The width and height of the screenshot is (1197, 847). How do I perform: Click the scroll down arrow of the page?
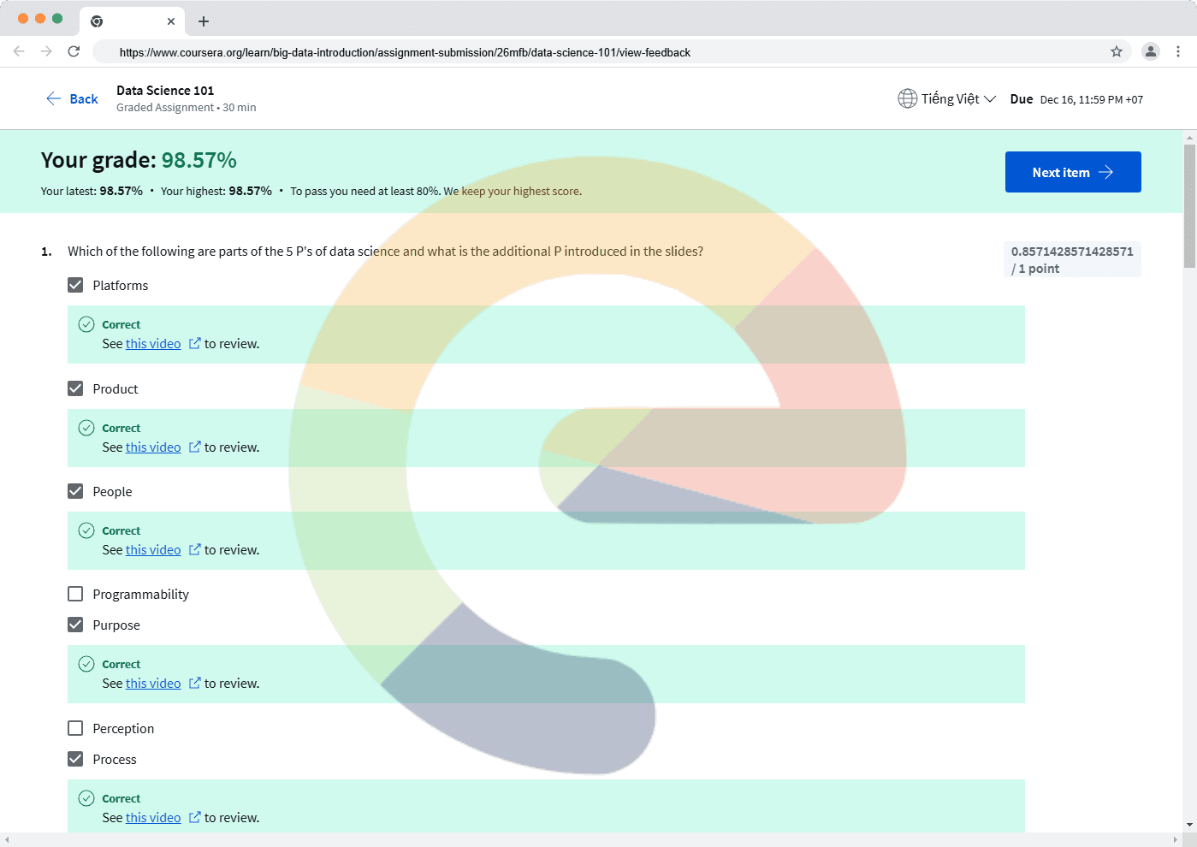(1189, 826)
